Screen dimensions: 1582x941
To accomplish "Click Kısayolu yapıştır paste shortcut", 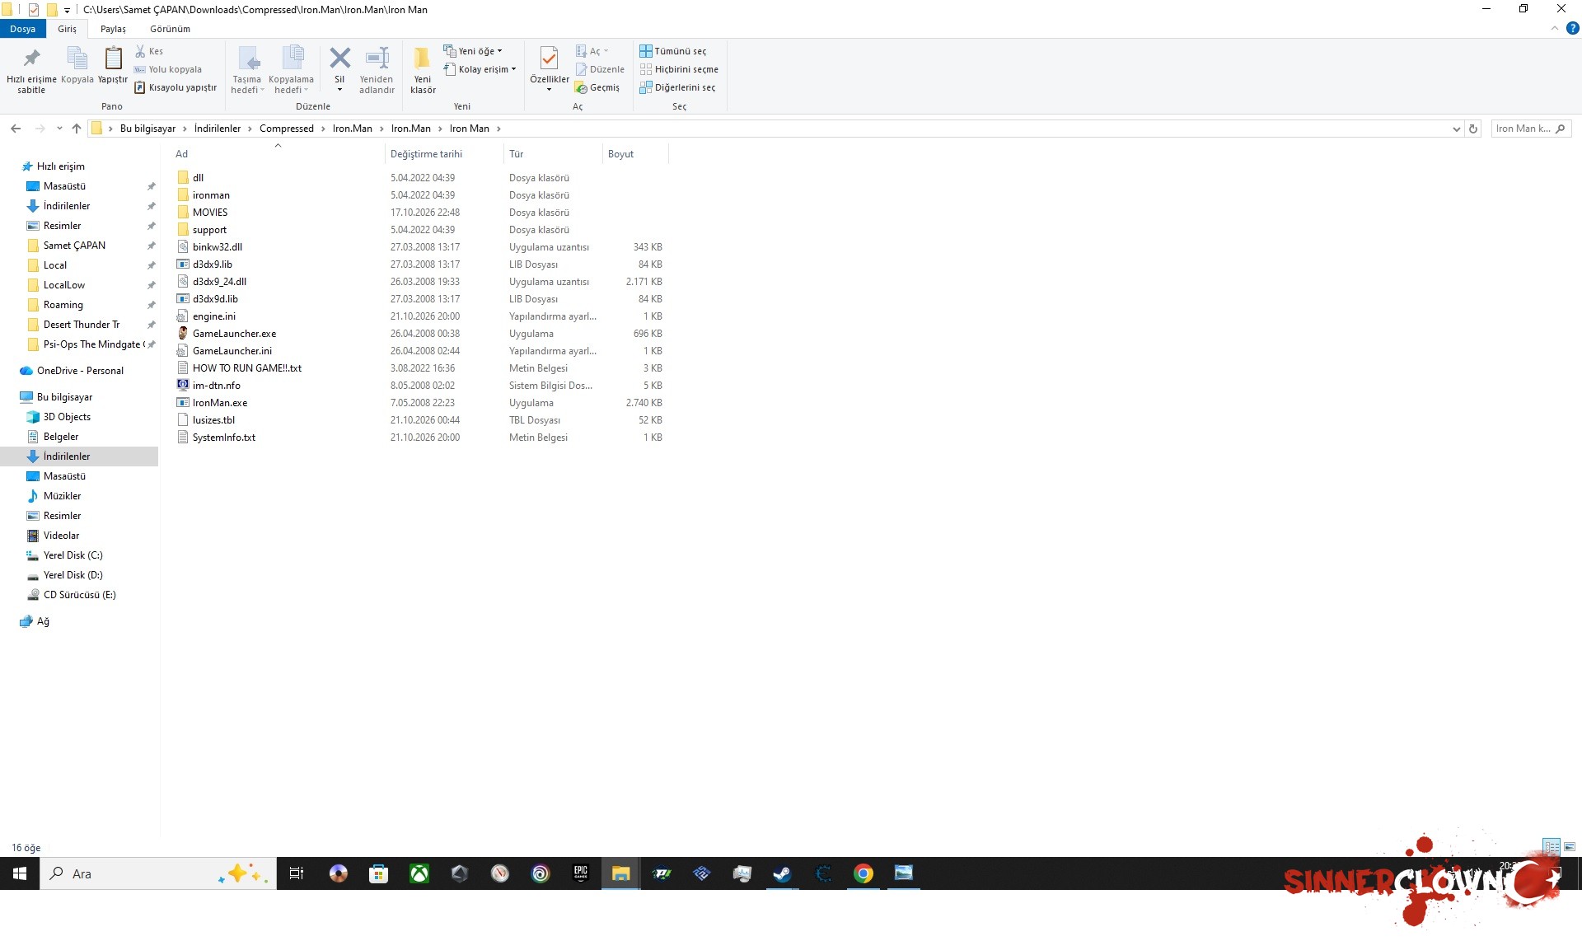I will [x=176, y=87].
